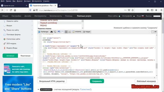Image resolution: width=164 pixels, height=92 pixels.
Task: Open Безопасность in panel navigation
Action: pyautogui.click(x=56, y=16)
